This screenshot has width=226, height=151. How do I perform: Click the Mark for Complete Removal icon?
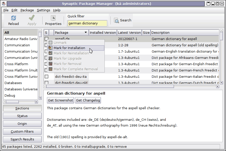(50, 69)
